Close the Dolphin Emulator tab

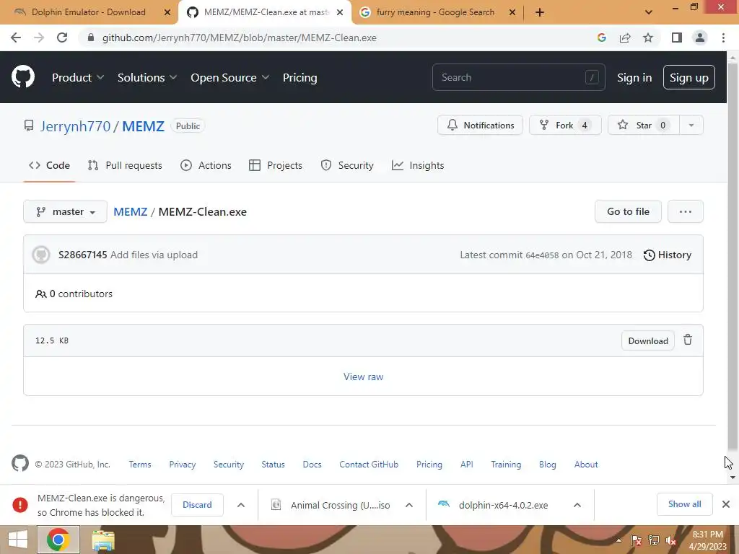point(167,12)
